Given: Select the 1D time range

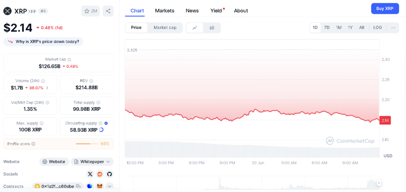Looking at the screenshot, I should (x=315, y=28).
